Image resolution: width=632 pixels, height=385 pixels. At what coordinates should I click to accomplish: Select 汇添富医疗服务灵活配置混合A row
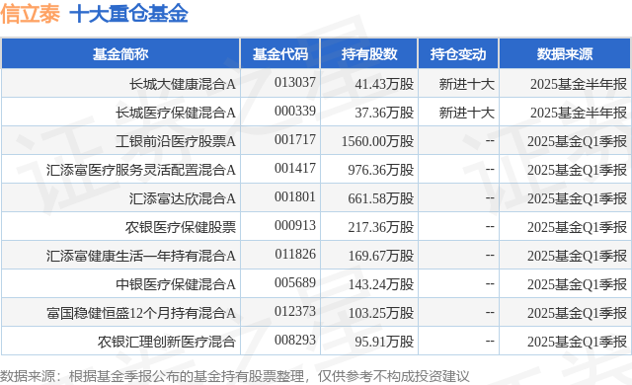pos(316,170)
